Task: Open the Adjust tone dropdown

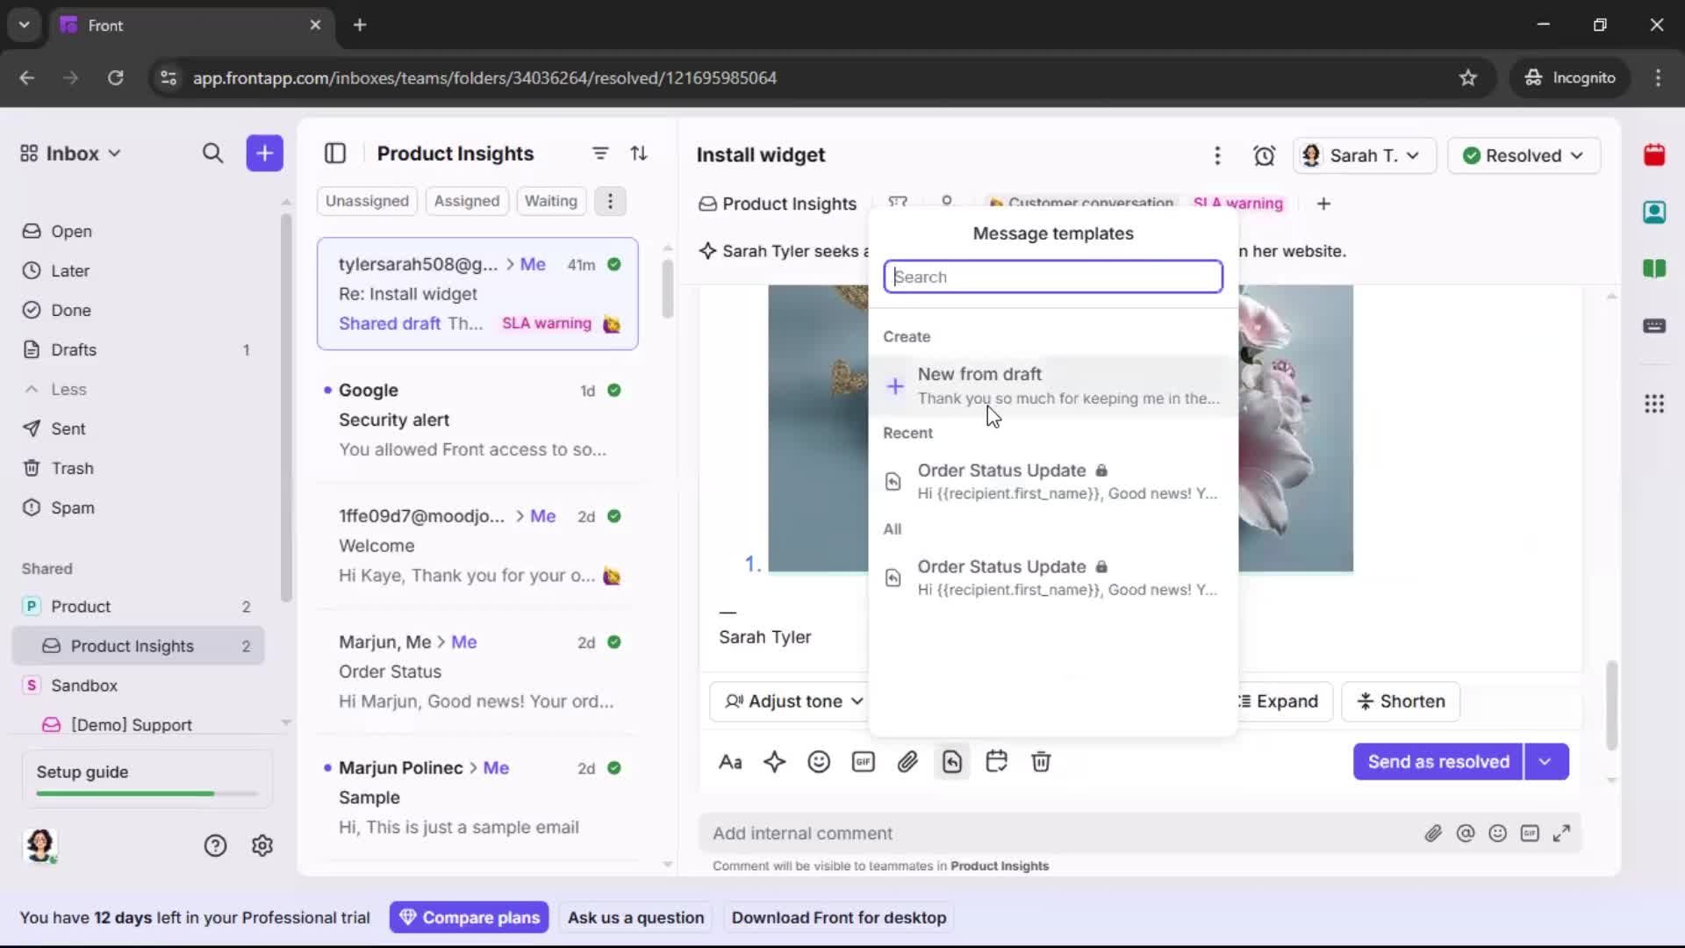Action: (791, 701)
